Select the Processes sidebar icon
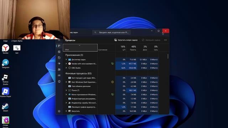The height and width of the screenshot is (128, 228). coord(59,46)
